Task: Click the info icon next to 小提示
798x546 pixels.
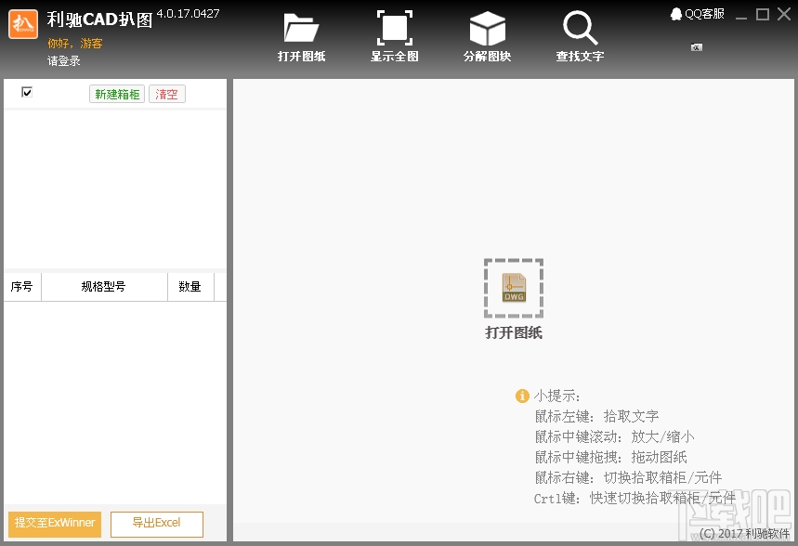Action: point(523,396)
